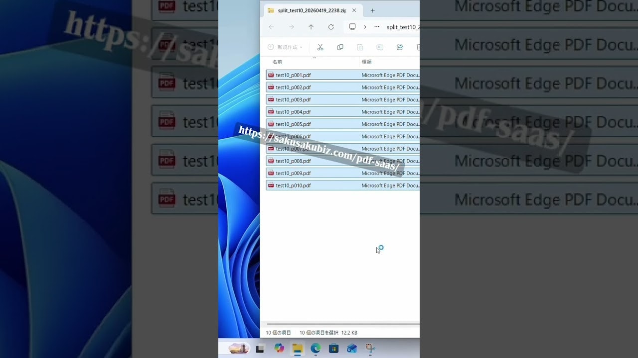Copy the selected files
This screenshot has width=638, height=358.
340,47
